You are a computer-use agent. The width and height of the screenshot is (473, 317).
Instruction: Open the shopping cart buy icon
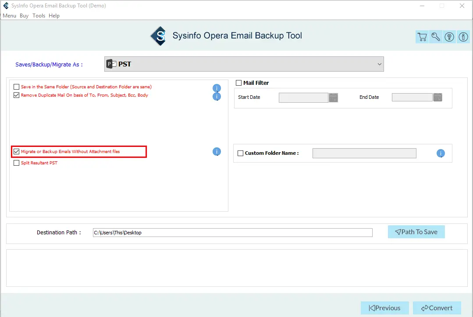tap(422, 37)
